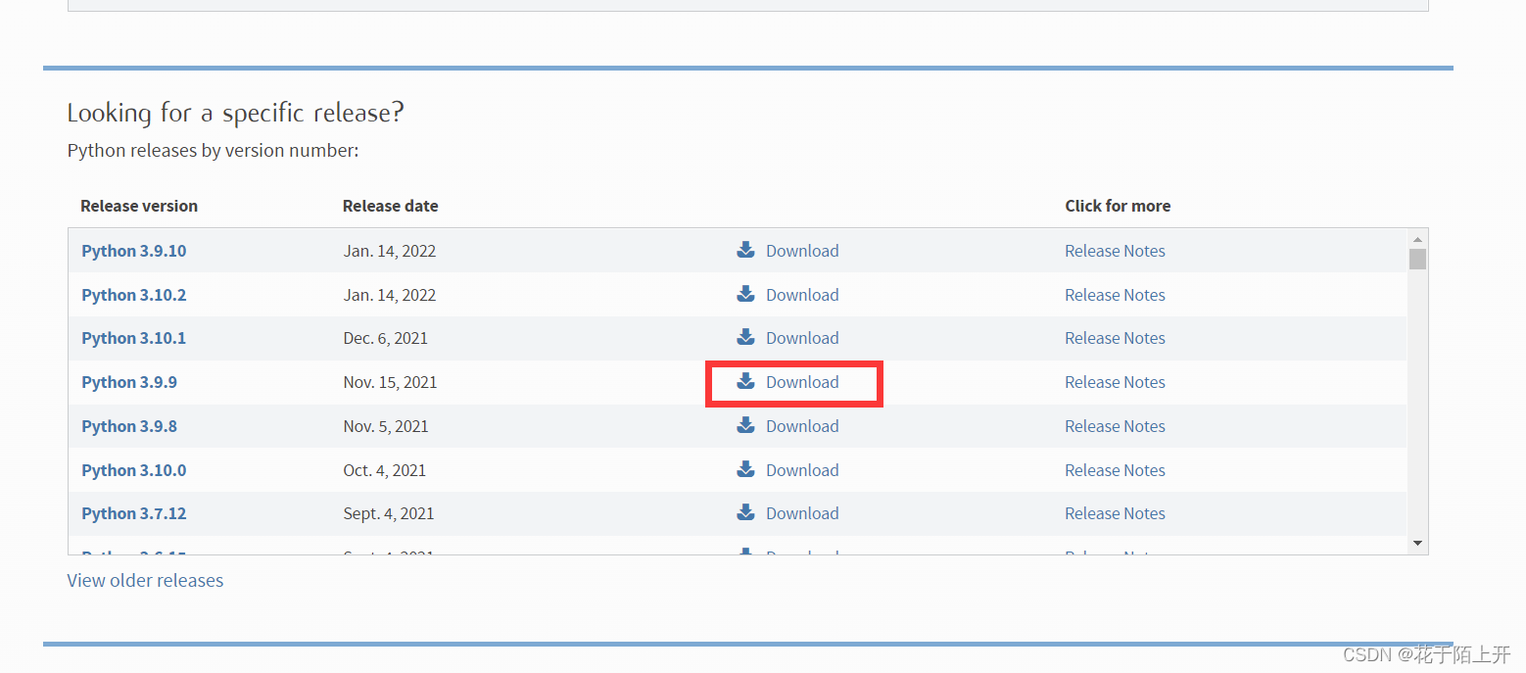Click the View older releases link
1526x673 pixels.
click(145, 581)
